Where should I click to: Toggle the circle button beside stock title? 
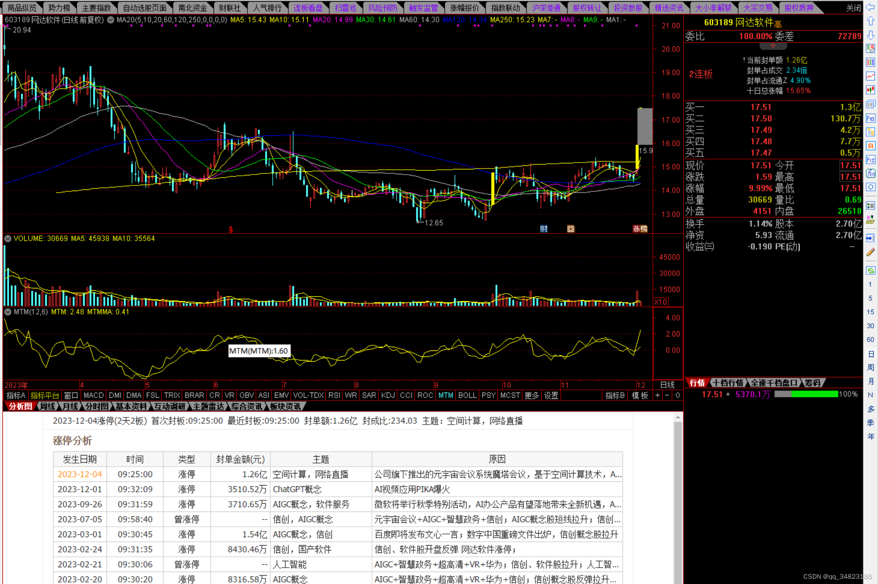point(111,20)
